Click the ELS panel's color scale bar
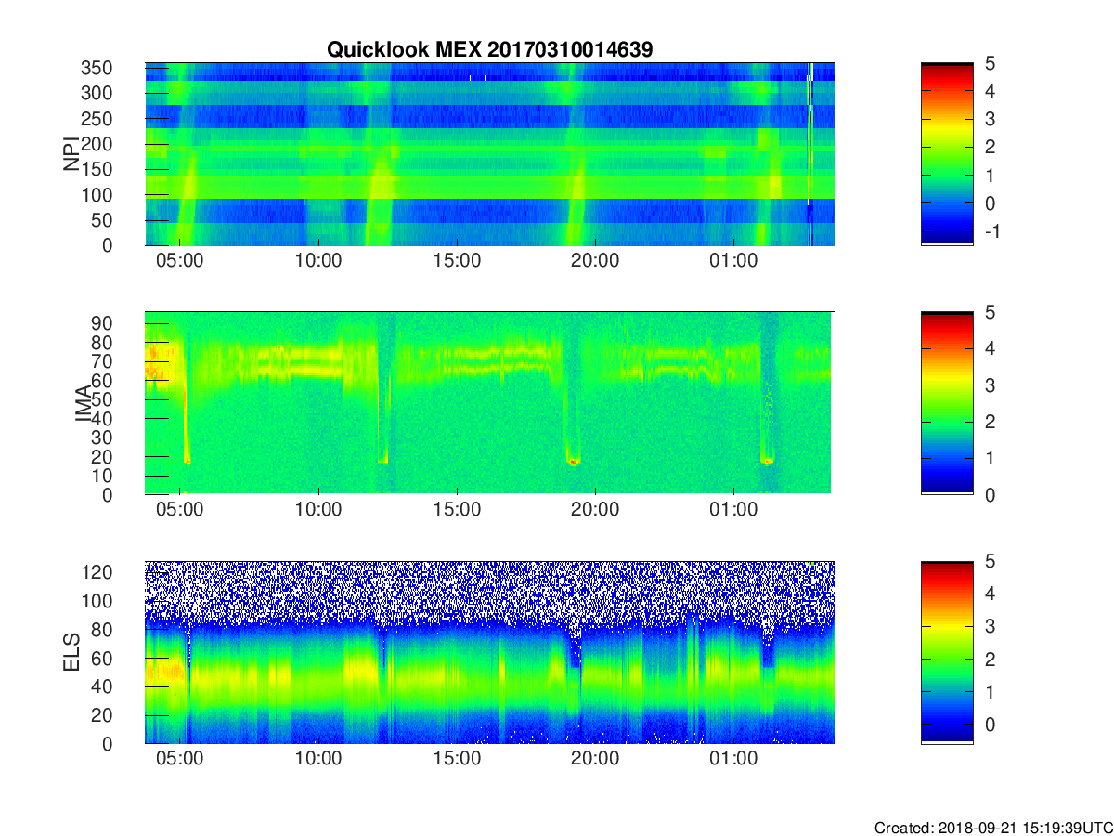Screen dimensions: 1114x836 pos(947,652)
